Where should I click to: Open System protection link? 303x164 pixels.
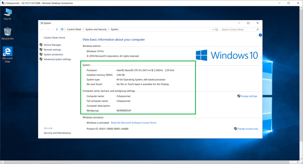point(53,55)
